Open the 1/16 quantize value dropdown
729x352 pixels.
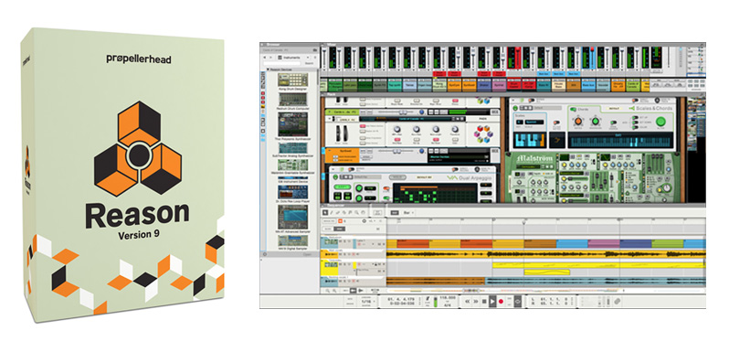tap(367, 301)
